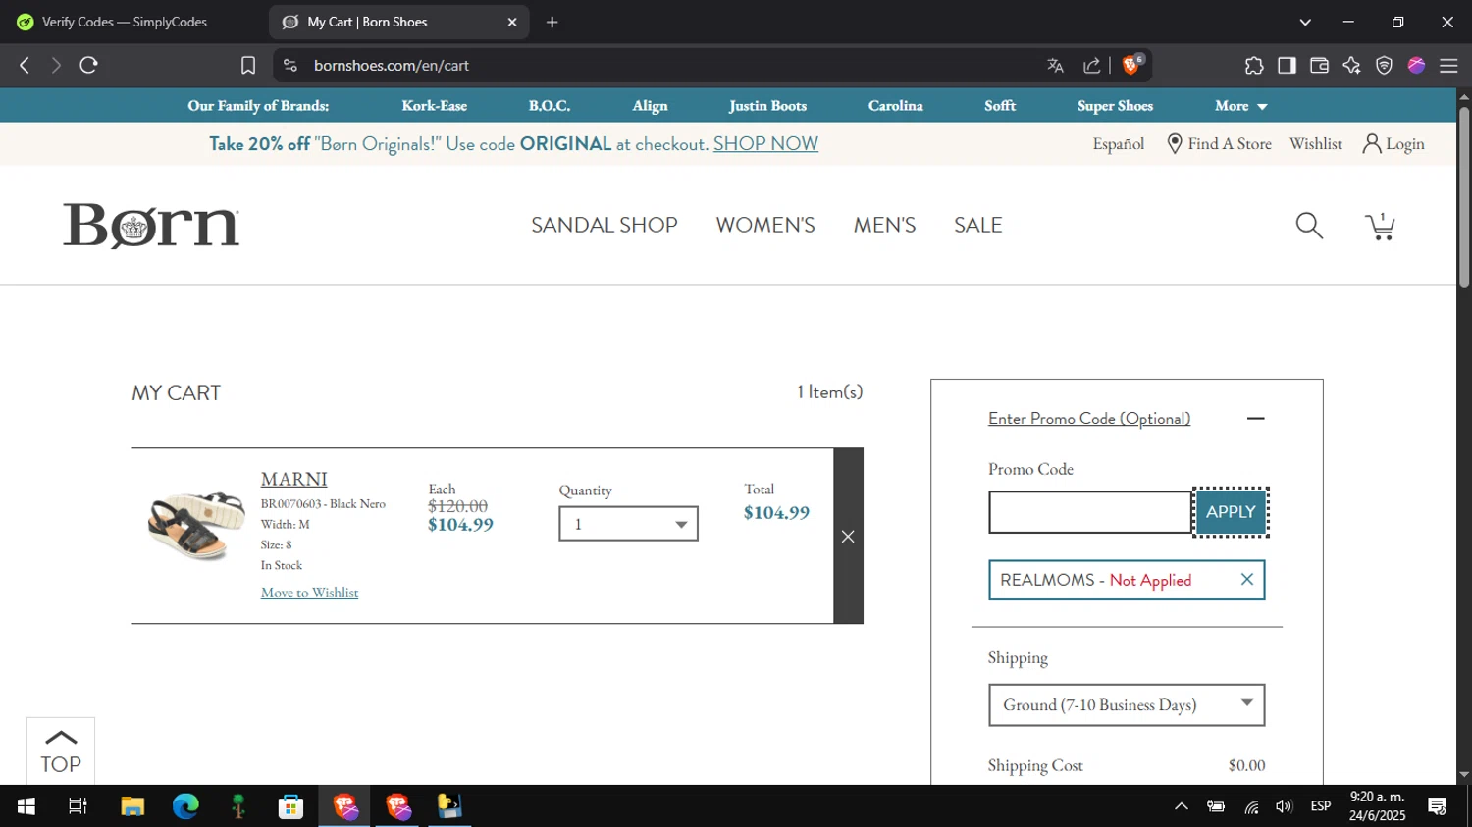Reload the page

point(89,65)
